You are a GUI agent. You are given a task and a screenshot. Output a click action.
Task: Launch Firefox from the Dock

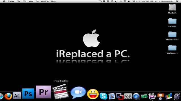click(x=8, y=96)
